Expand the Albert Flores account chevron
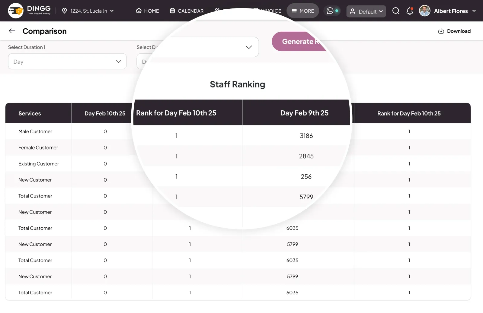This screenshot has height=313, width=483. 474,11
